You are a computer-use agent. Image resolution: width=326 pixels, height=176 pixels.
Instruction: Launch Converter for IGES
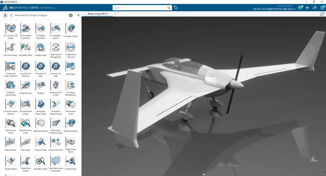40,66
